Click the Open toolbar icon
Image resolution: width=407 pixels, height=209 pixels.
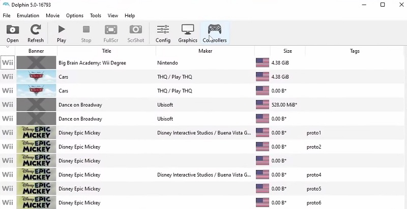[x=13, y=33]
